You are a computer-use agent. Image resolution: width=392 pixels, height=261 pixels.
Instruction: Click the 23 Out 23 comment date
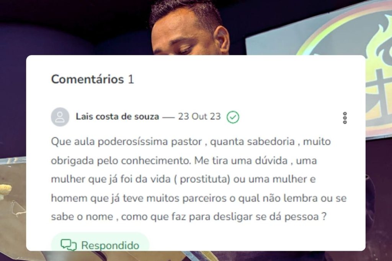click(x=199, y=117)
